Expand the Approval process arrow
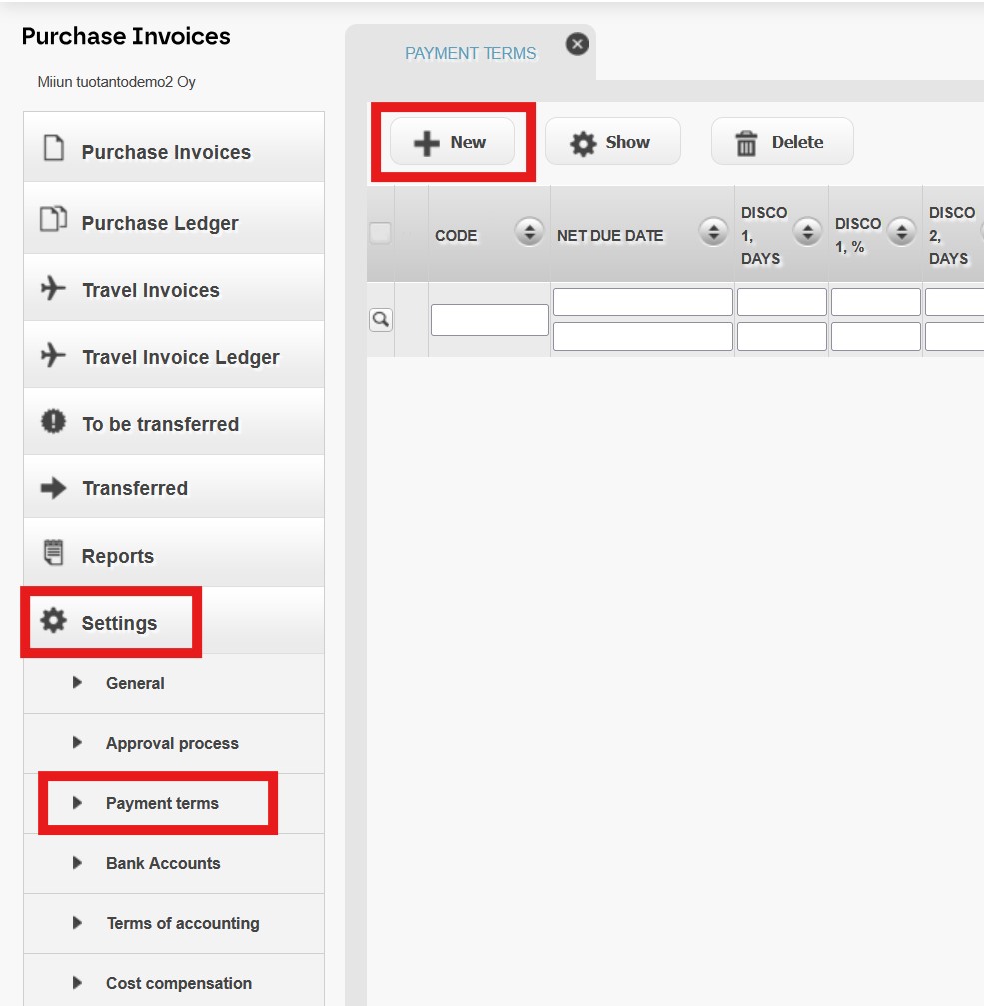Screen dimensions: 984x1006 [77, 742]
